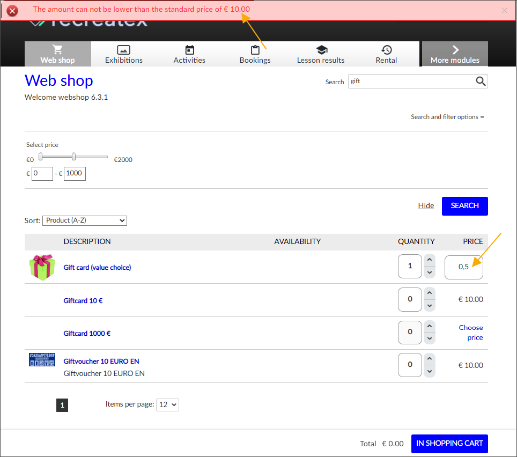Open the Exhibitions module
The image size is (517, 457).
pyautogui.click(x=124, y=54)
